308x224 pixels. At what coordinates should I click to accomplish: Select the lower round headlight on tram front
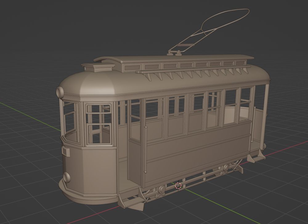(67, 177)
